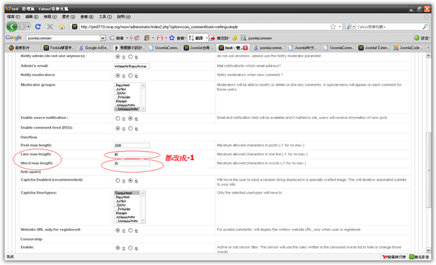Go to Home via house icon
Image resolution: width=436 pixels, height=265 pixels.
pos(62,26)
